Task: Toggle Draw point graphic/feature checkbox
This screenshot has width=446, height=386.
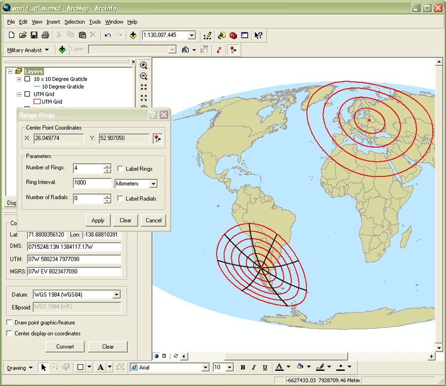Action: coord(9,323)
